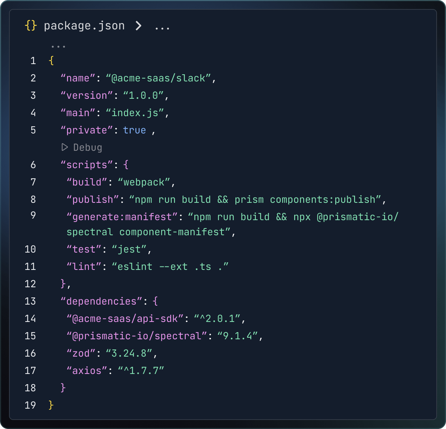The width and height of the screenshot is (446, 429).
Task: Click the pink closing brace on line 18
Action: tap(63, 388)
